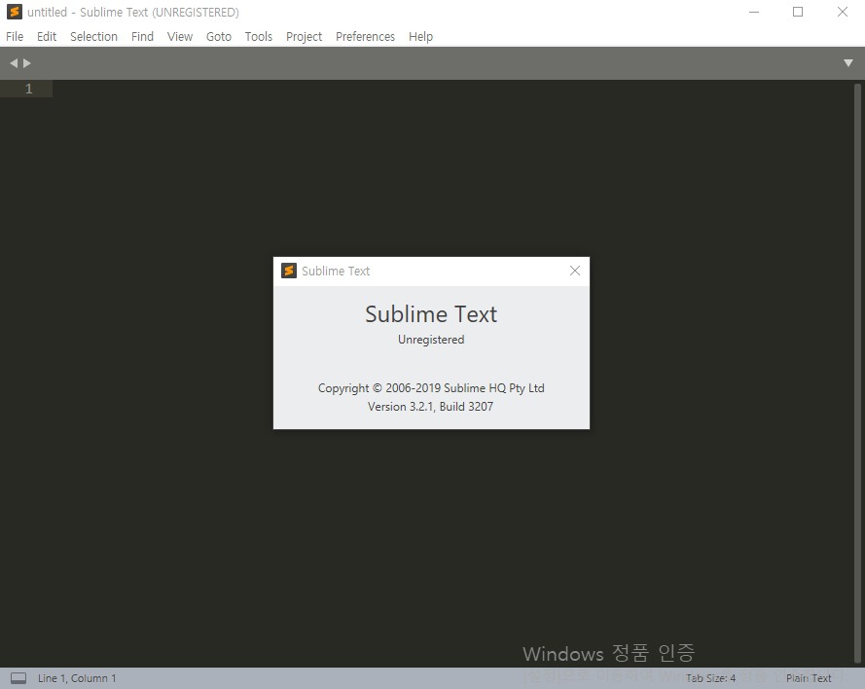Click the Sublime Text logo in main title bar
The width and height of the screenshot is (865, 689).
(x=15, y=12)
